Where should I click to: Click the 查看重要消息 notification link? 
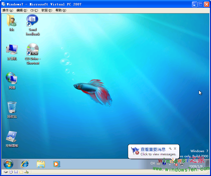pyautogui.click(x=153, y=149)
